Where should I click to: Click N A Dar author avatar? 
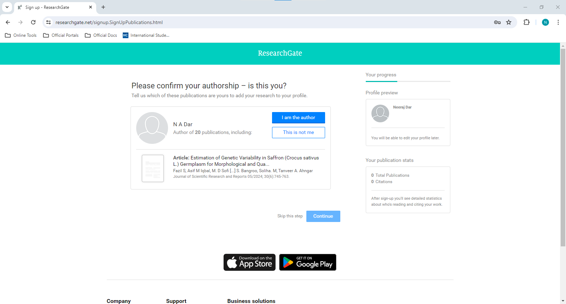pos(152,128)
